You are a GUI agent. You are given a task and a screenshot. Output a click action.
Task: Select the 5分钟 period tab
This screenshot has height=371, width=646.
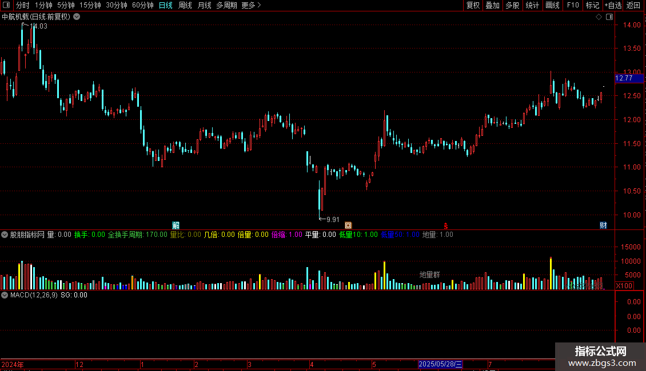click(x=66, y=5)
